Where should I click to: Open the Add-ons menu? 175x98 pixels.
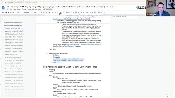(34, 9)
